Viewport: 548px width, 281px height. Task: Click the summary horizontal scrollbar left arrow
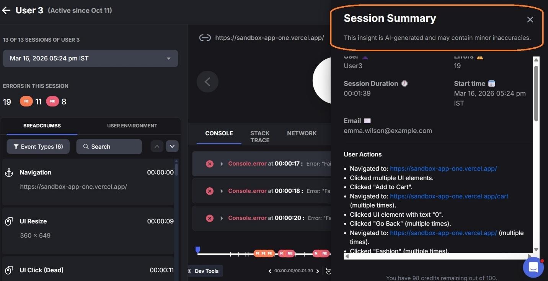coord(347,256)
